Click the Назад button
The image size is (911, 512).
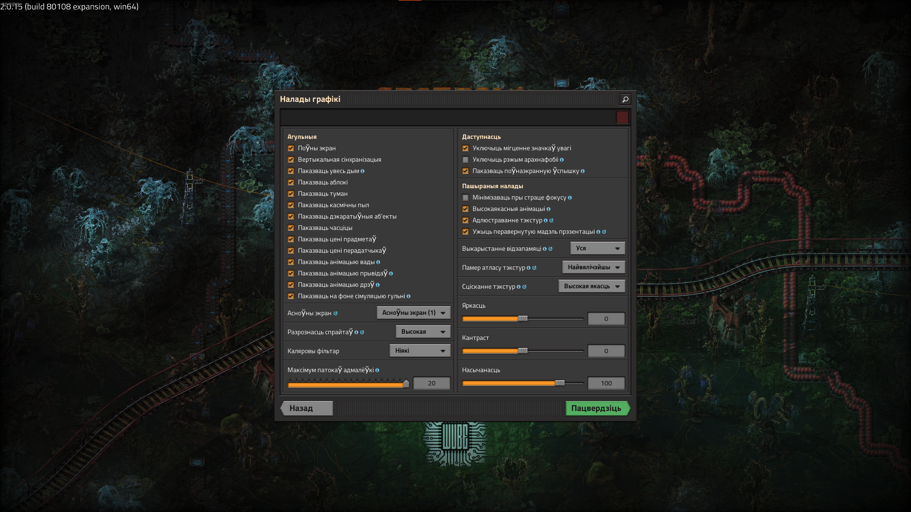pos(307,408)
